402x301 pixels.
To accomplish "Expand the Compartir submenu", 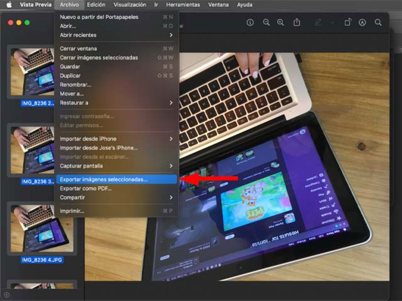I will (116, 197).
